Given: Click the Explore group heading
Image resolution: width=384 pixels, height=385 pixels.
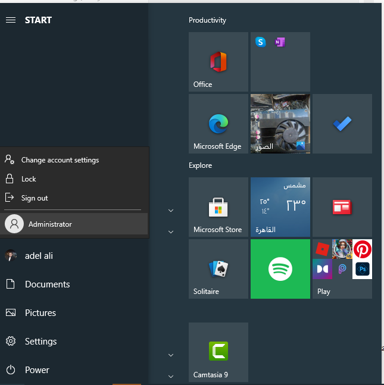Looking at the screenshot, I should pyautogui.click(x=200, y=165).
